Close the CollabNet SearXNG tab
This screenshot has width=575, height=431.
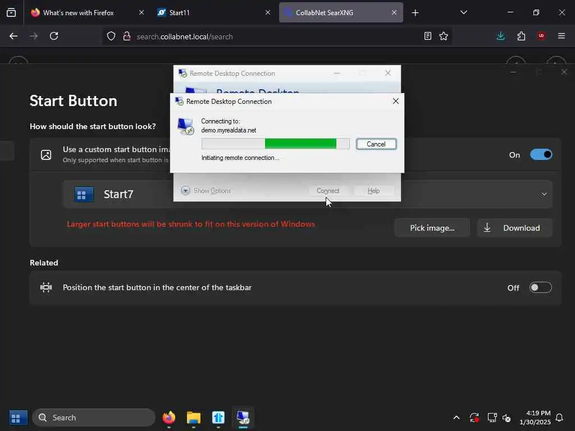[x=394, y=12]
